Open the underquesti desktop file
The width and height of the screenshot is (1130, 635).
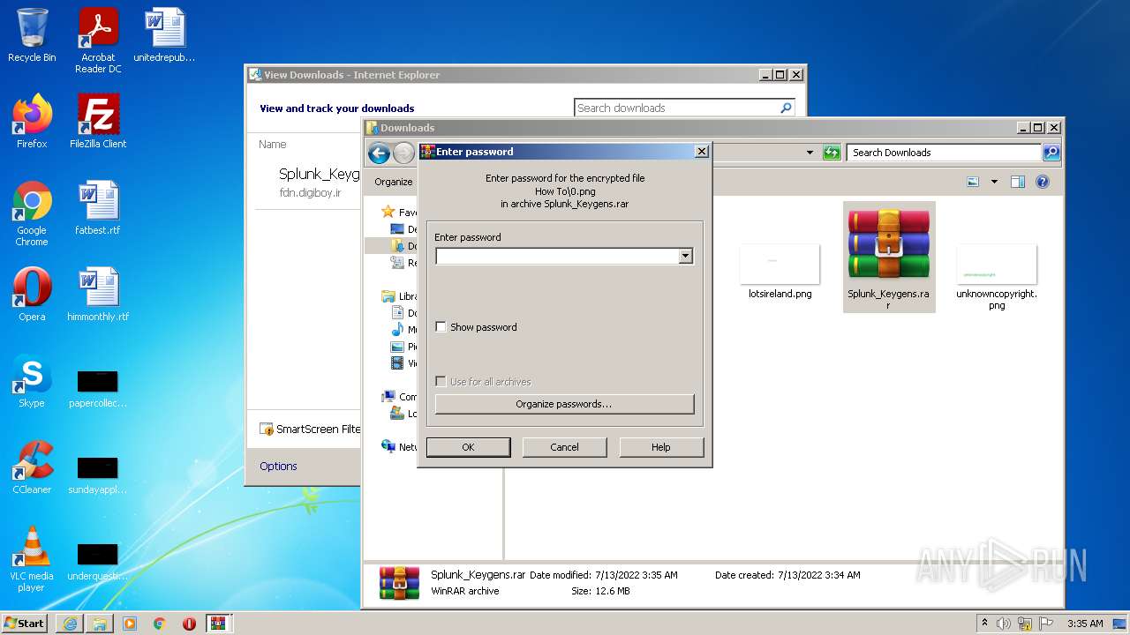(98, 561)
